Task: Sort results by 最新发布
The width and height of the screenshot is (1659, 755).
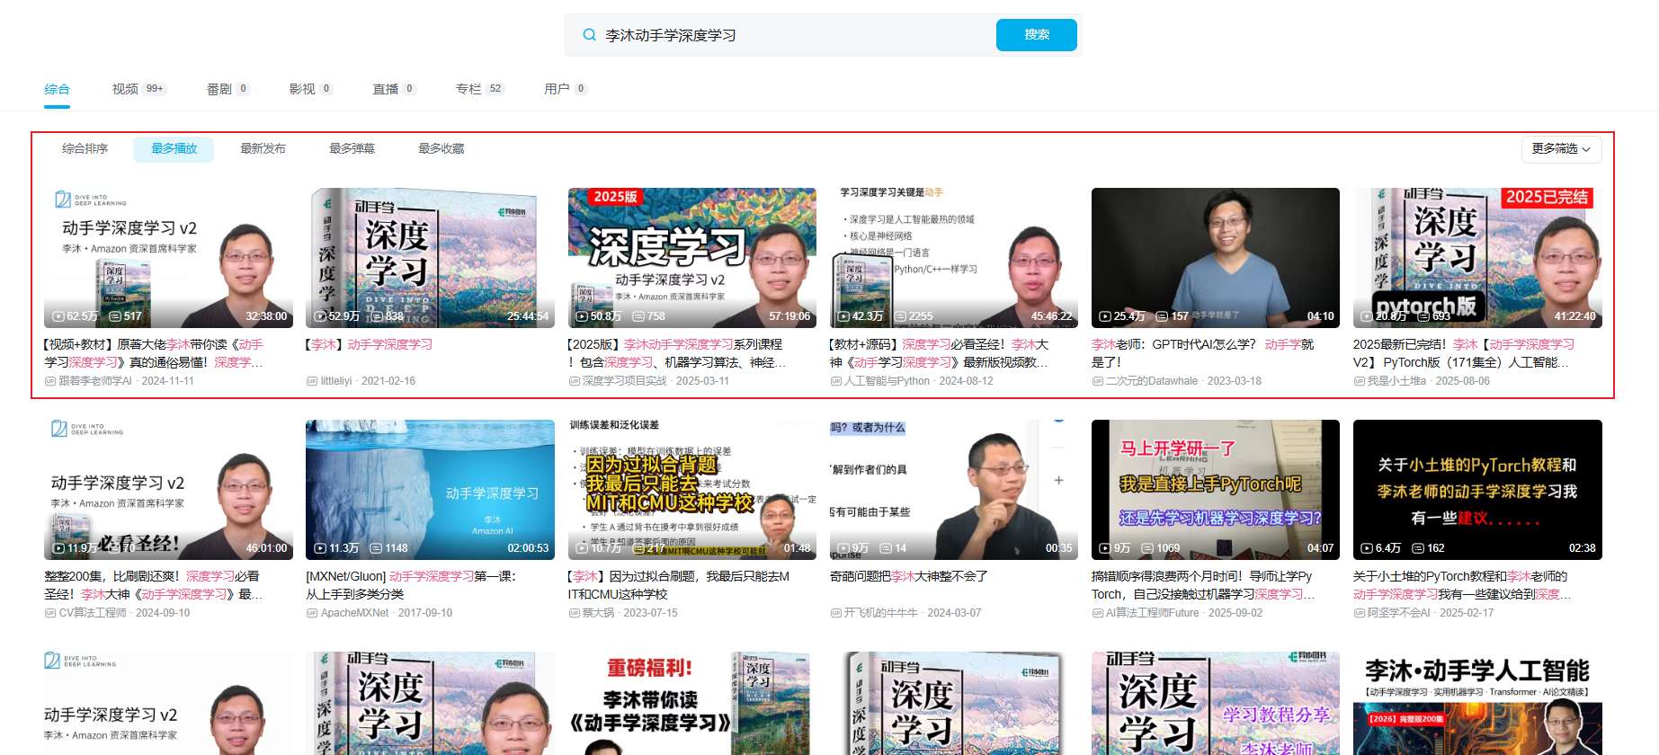Action: [263, 149]
